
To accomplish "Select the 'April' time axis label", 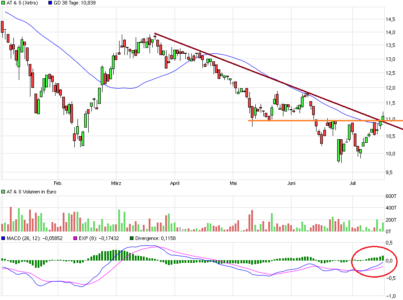I will coord(175,183).
